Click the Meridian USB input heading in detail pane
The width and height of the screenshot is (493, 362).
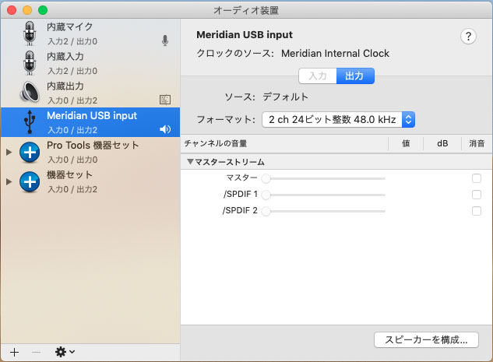245,34
